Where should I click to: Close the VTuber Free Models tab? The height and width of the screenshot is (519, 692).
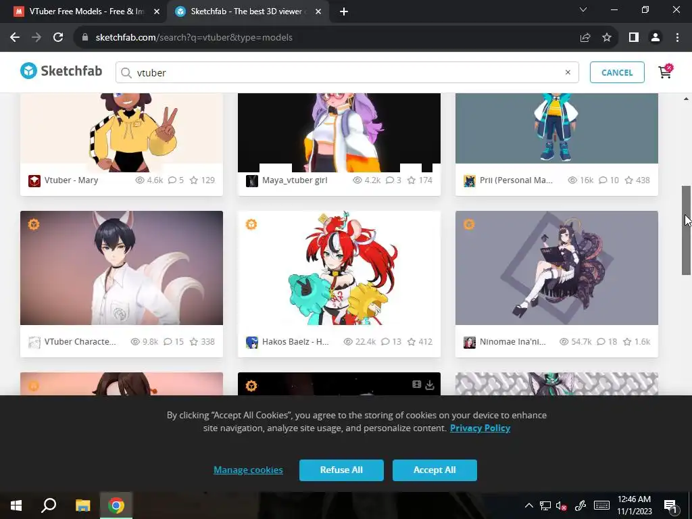click(x=157, y=11)
